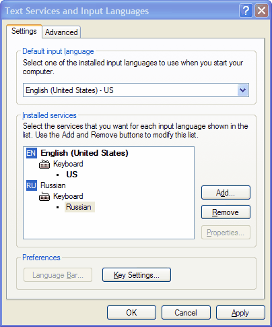This screenshot has width=272, height=327.
Task: Click the RU language badge icon
Action: [32, 185]
